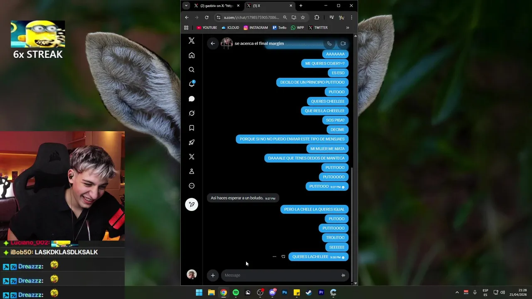532x299 pixels.
Task: Open the WPP bookmark
Action: coord(298,28)
